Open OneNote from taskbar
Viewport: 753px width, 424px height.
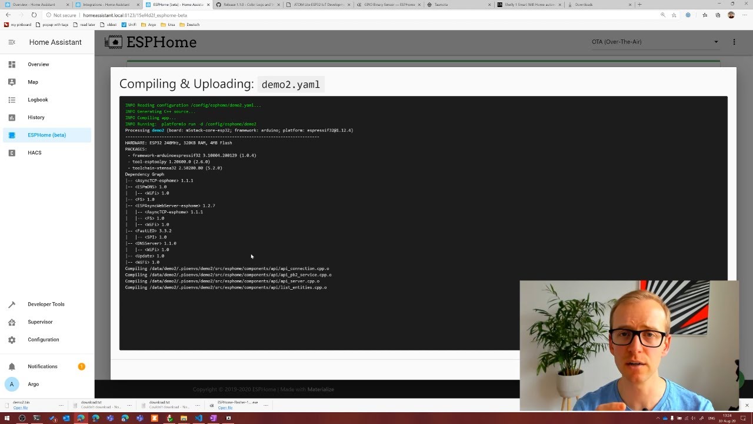(214, 418)
